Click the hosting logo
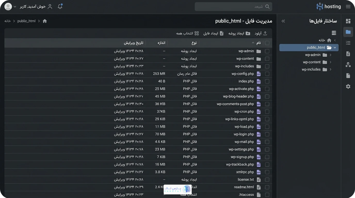The height and width of the screenshot is (198, 355). coord(329,7)
